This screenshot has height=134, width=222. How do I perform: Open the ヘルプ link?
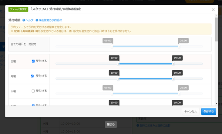30,20
